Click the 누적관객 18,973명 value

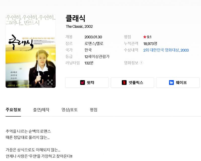click(150, 44)
